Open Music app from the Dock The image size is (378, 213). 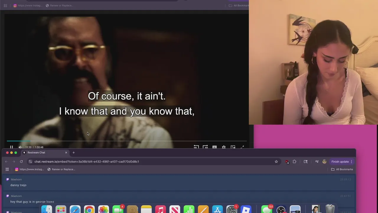(160, 209)
